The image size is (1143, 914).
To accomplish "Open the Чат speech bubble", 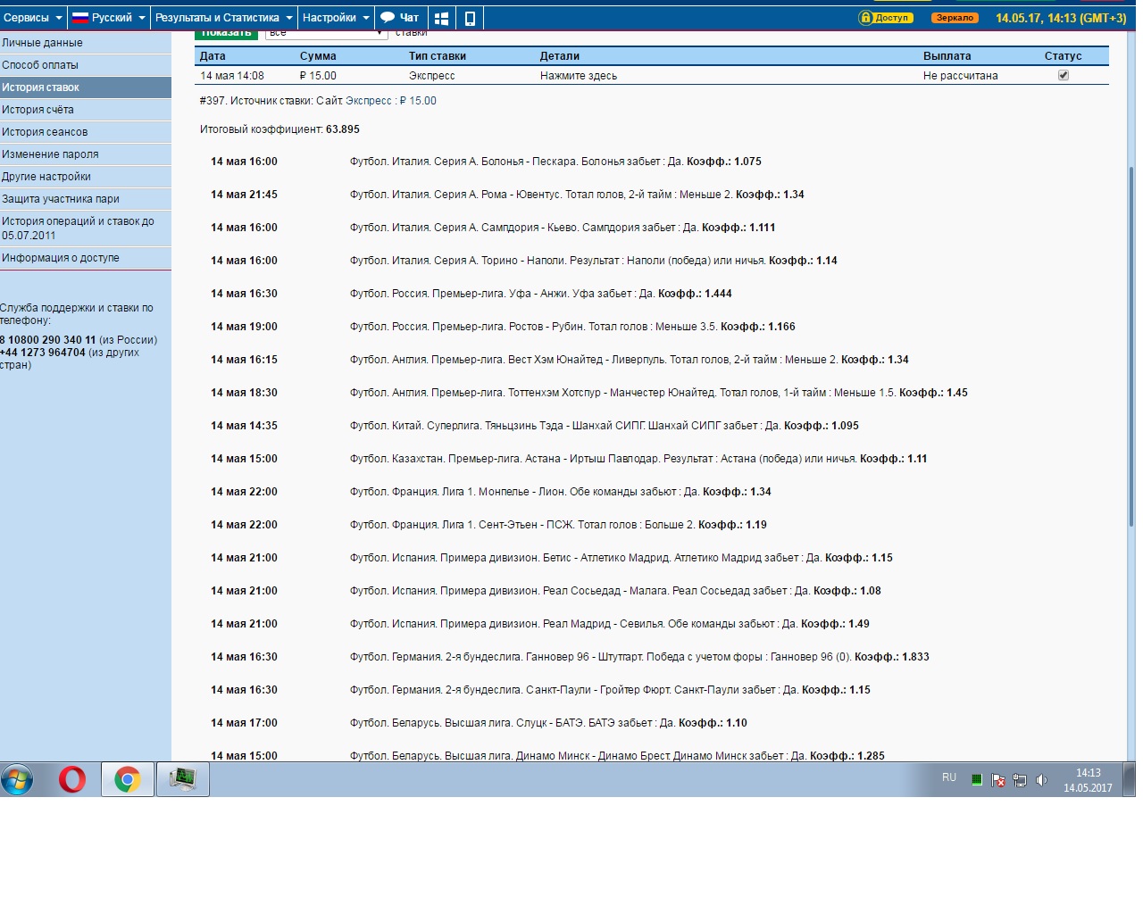I will point(400,18).
